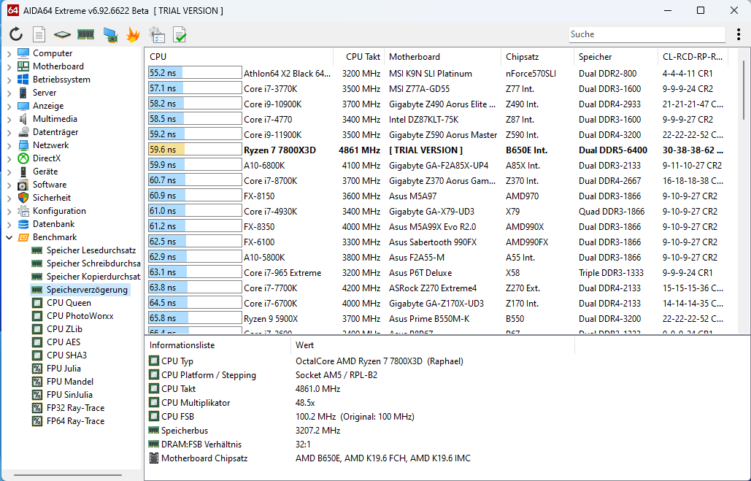This screenshot has width=751, height=481.
Task: Click the CPU chip toolbar icon
Action: [x=62, y=34]
